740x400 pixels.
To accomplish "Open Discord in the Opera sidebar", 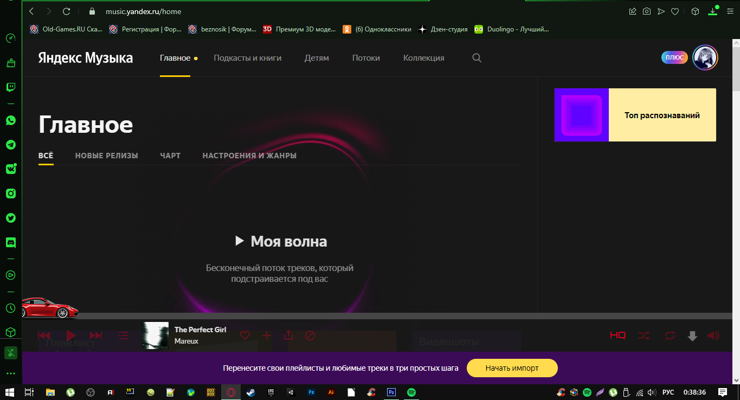I will 11,242.
